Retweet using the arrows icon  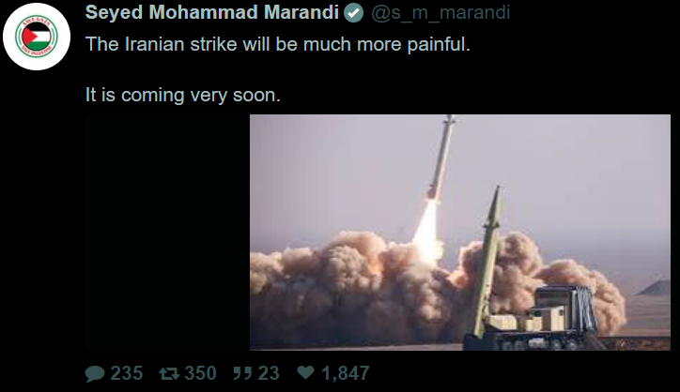point(169,373)
